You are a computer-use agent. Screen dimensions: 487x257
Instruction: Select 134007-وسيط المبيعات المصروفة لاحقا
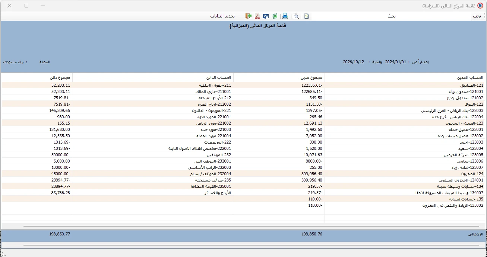[449, 193]
